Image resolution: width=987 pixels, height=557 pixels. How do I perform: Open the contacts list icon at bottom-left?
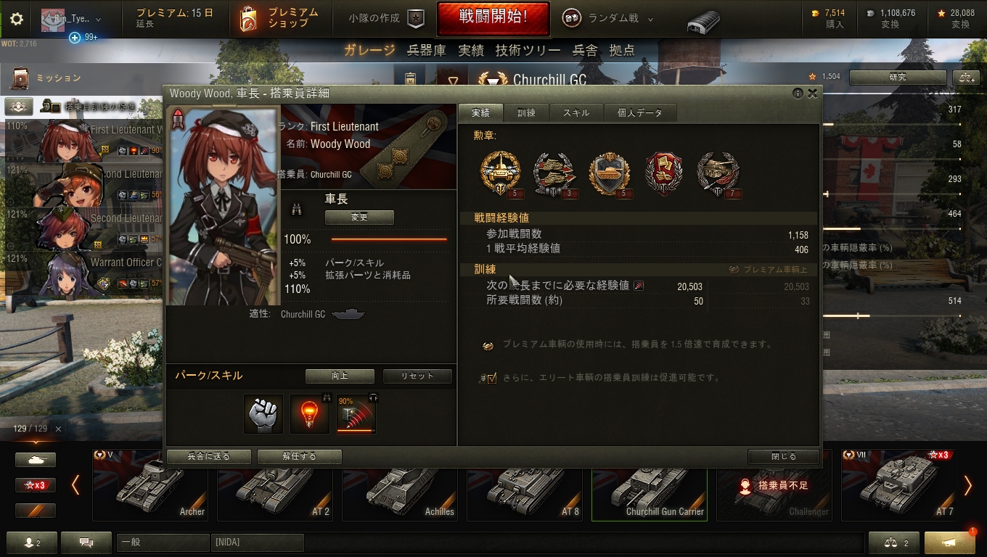(31, 542)
